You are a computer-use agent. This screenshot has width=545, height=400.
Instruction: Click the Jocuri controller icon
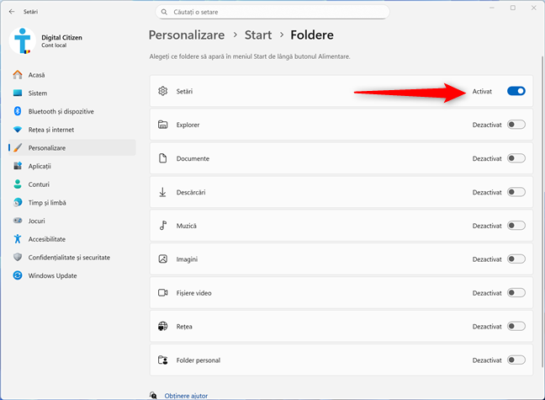click(18, 221)
